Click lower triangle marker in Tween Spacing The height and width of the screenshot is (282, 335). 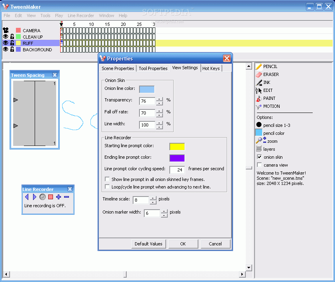pyautogui.click(x=16, y=126)
